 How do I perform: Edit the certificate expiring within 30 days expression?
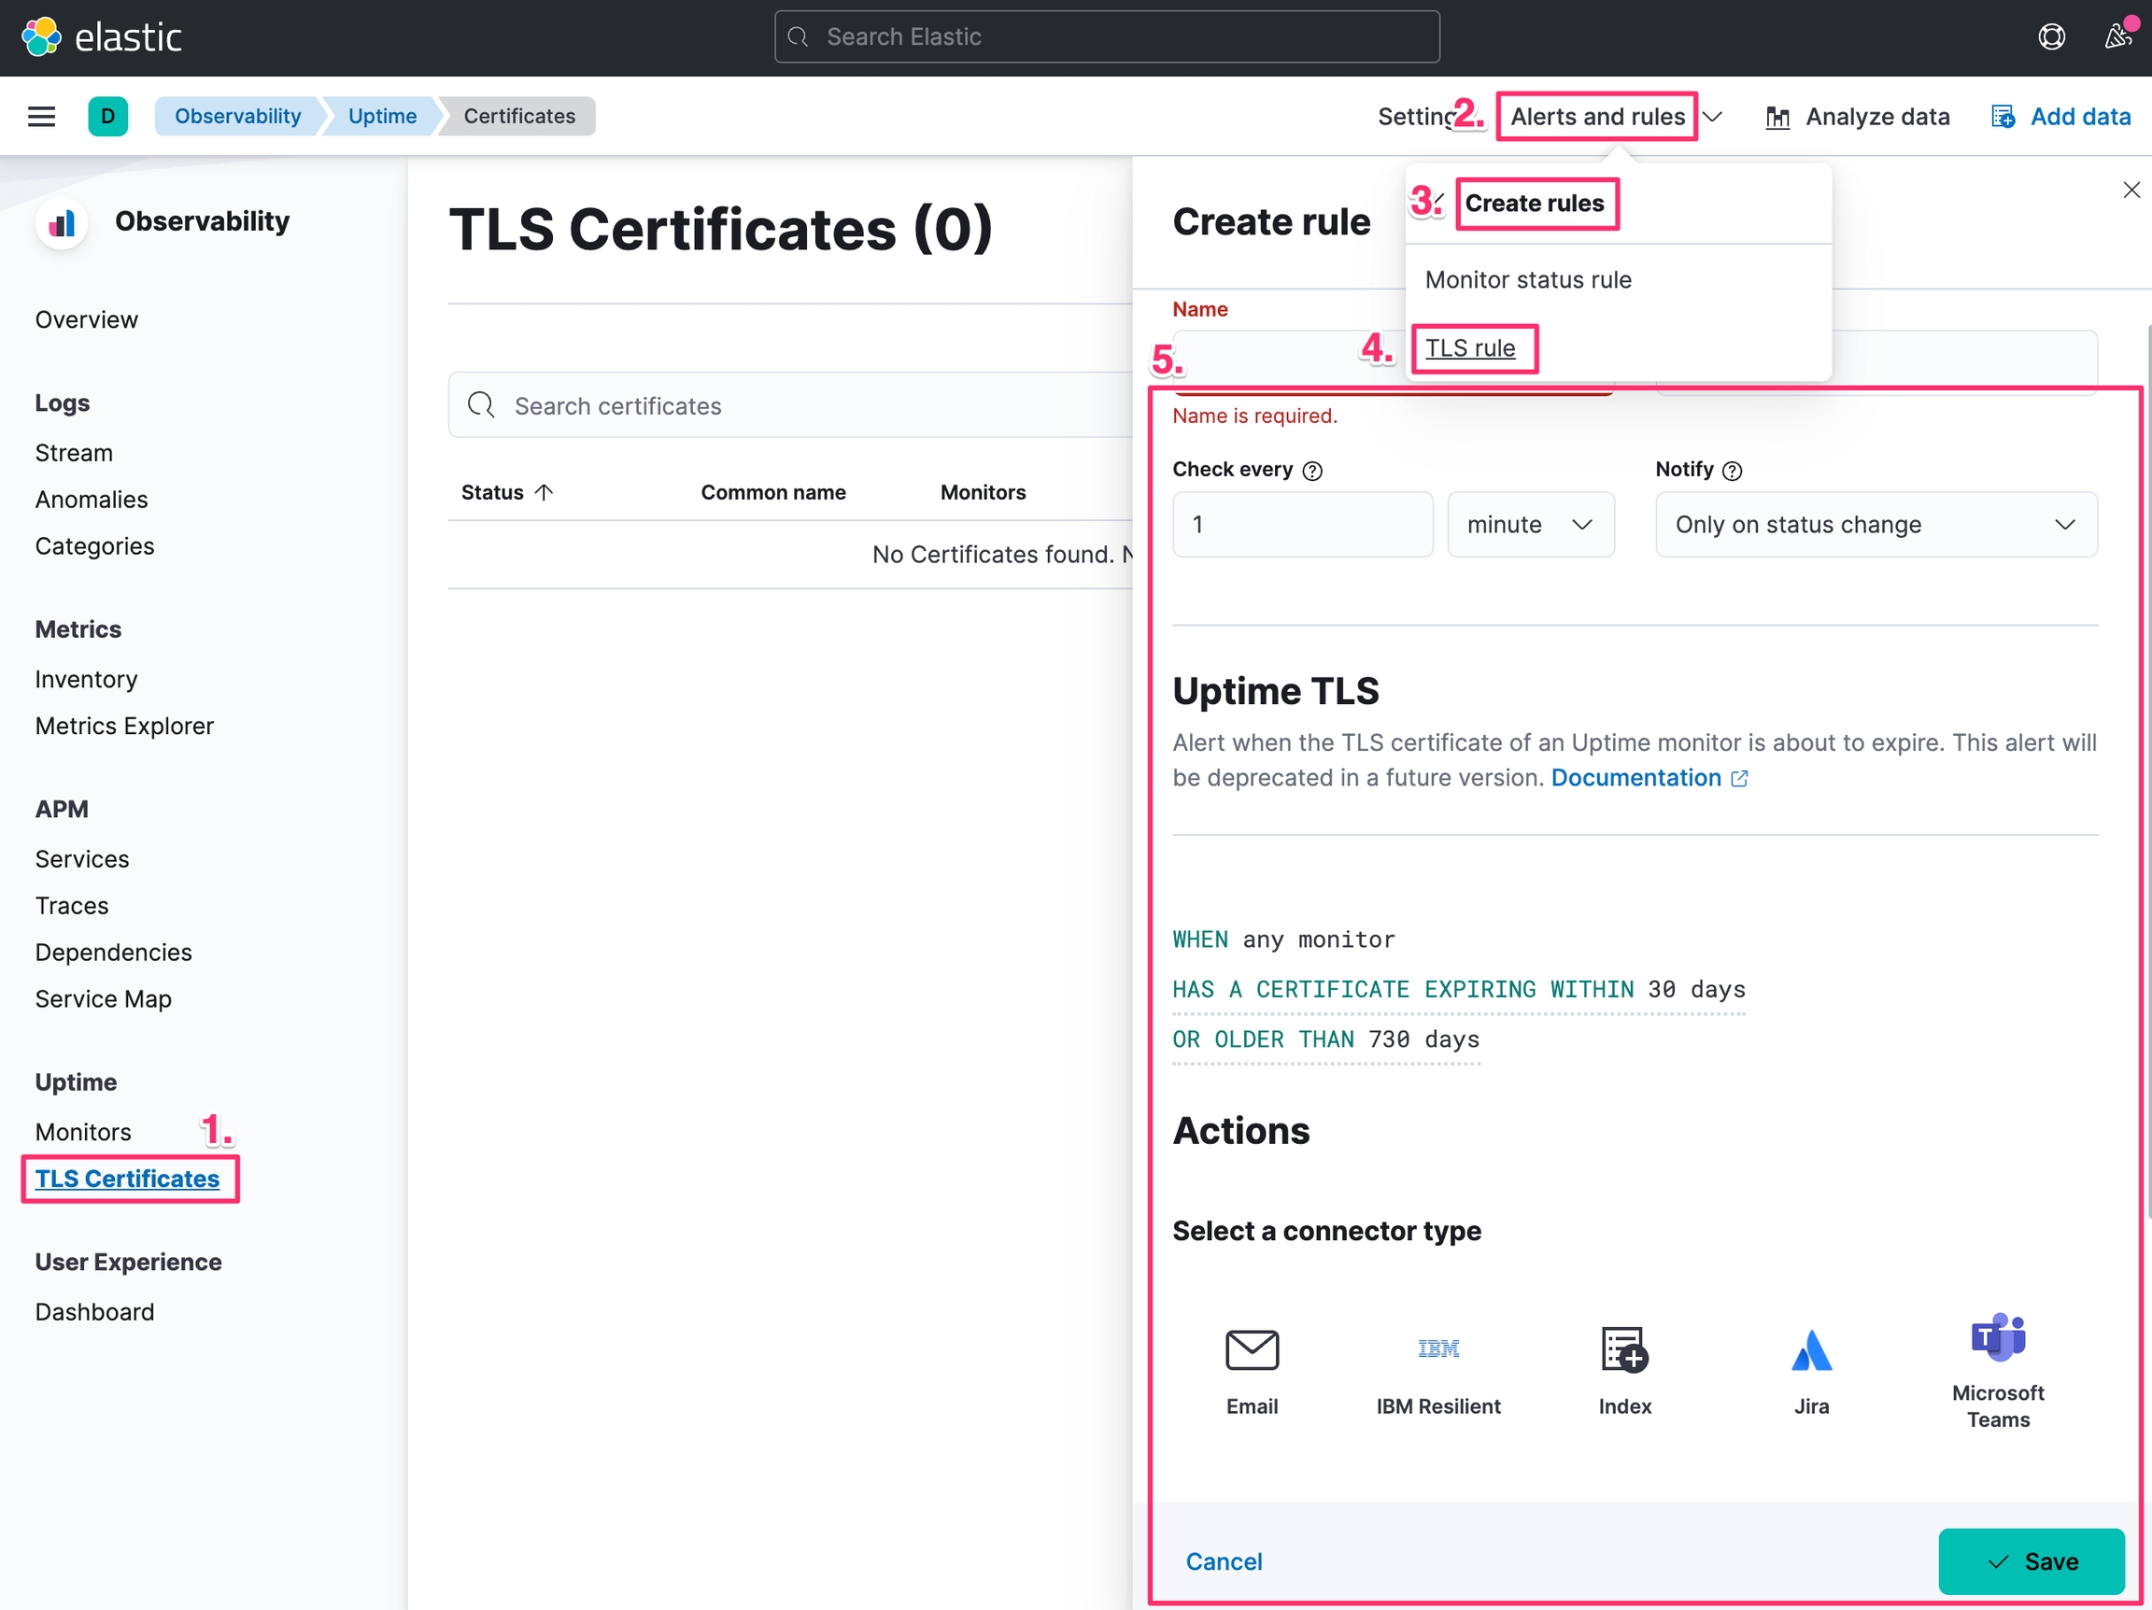[x=1457, y=989]
